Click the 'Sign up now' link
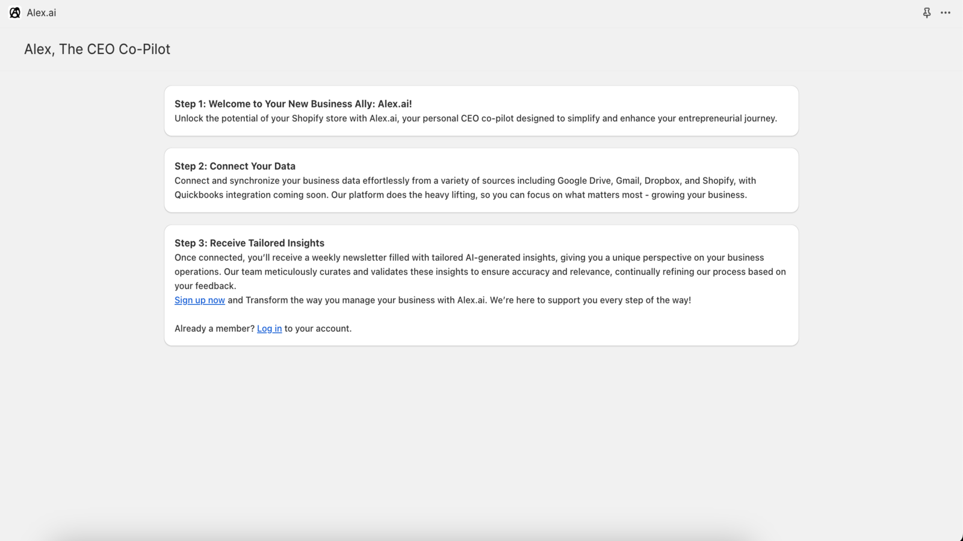This screenshot has height=541, width=963. (x=200, y=300)
